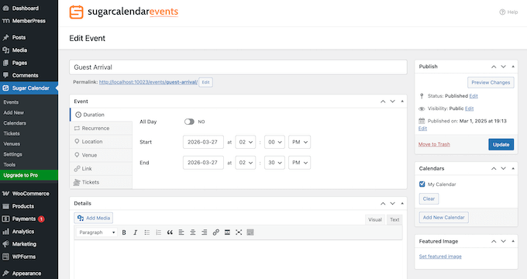The image size is (527, 279).
Task: Click the End date field
Action: tap(203, 163)
